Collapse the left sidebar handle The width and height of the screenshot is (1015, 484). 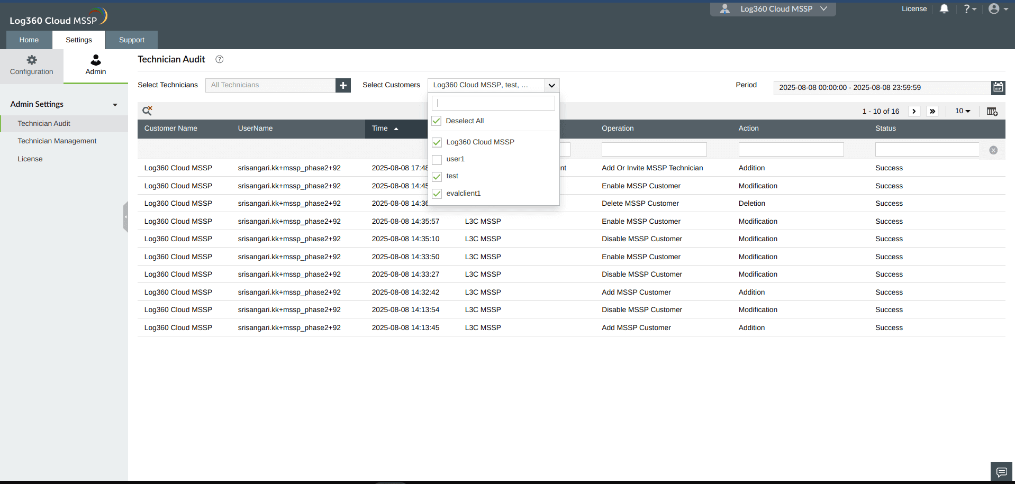[x=126, y=217]
